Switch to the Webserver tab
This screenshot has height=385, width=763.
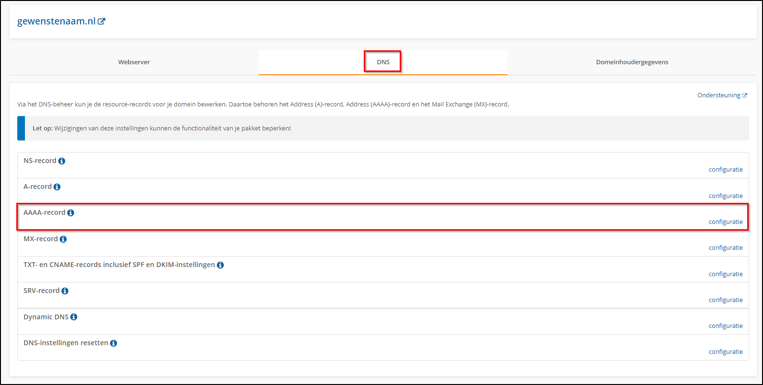point(134,62)
